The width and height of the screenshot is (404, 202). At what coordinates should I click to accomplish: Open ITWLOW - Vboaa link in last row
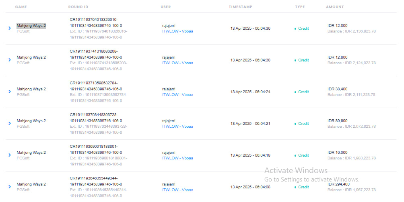pos(177,190)
